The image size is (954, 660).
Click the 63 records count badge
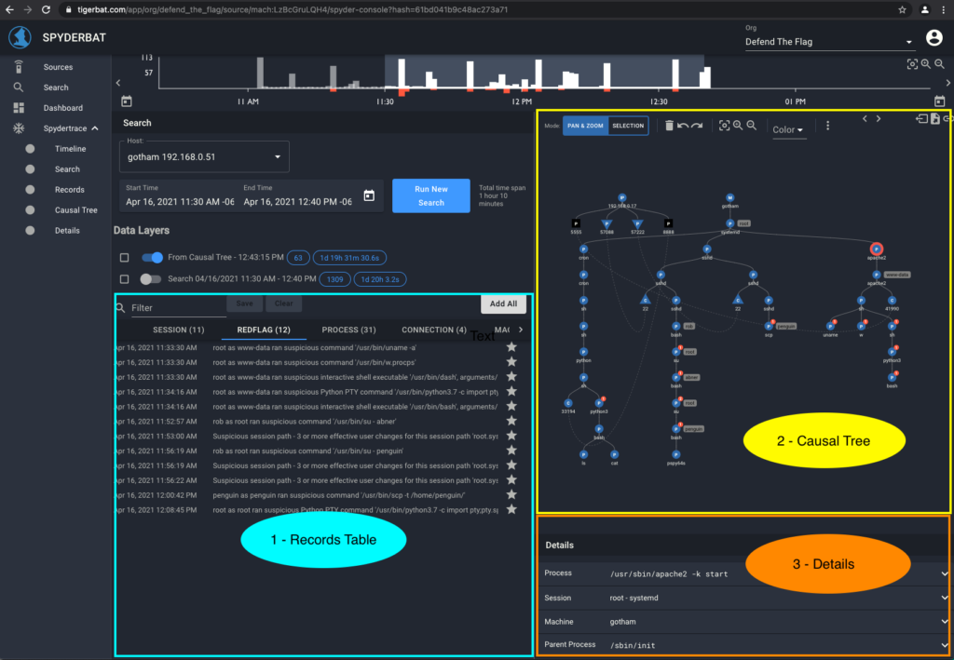(298, 258)
